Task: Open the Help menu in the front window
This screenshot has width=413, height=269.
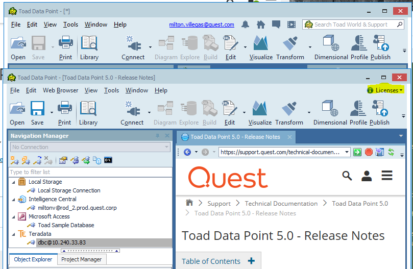Action: (x=161, y=90)
